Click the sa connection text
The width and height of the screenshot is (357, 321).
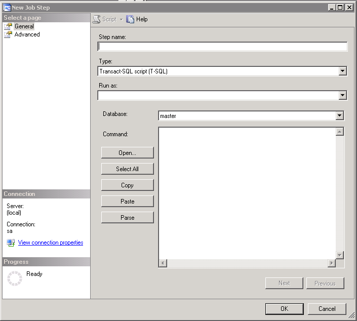[x=10, y=231]
